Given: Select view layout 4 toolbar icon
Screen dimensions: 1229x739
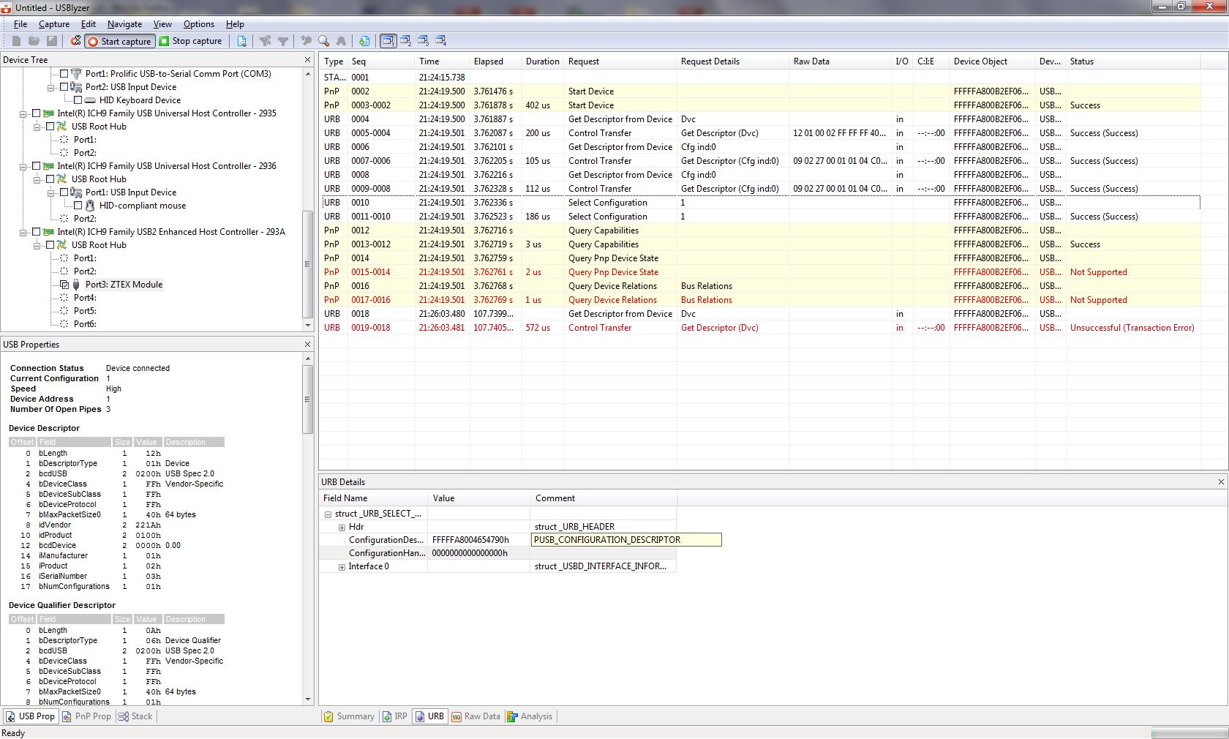Looking at the screenshot, I should (440, 41).
